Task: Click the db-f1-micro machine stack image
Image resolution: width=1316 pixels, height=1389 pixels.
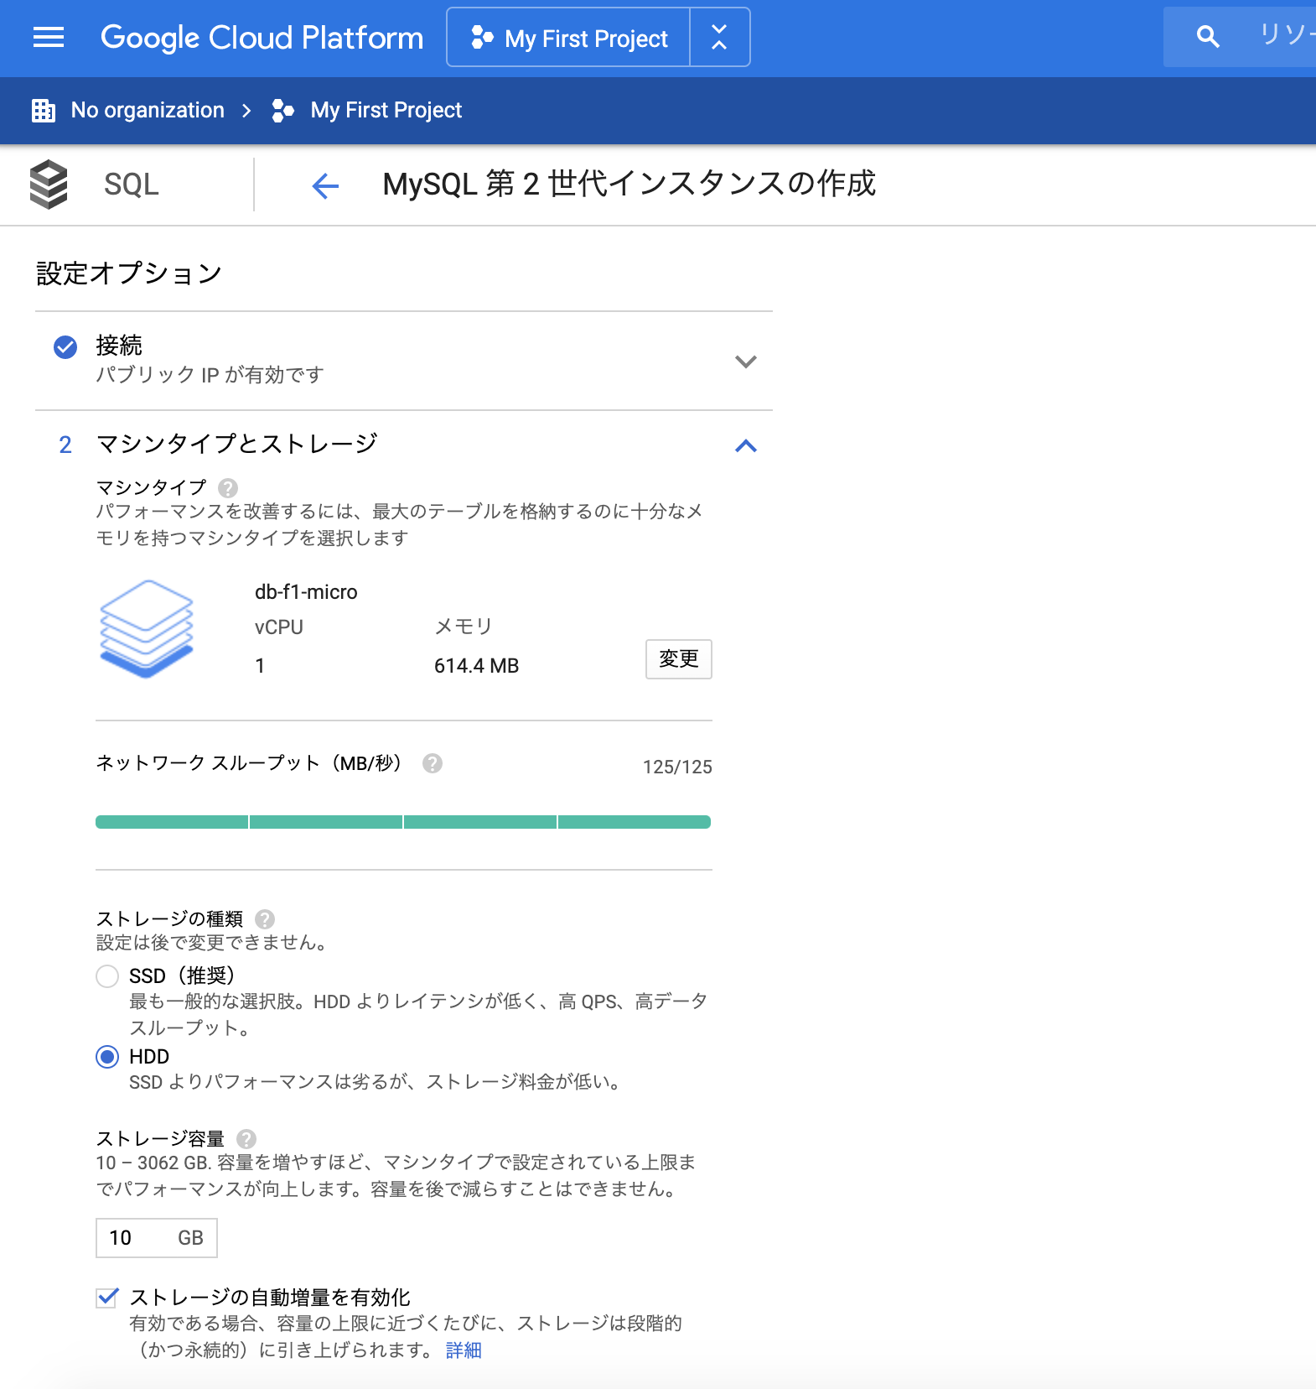Action: coord(147,628)
